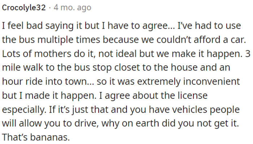Click the "4 mo. ago" timestamp
This screenshot has width=253, height=144.
pos(72,8)
